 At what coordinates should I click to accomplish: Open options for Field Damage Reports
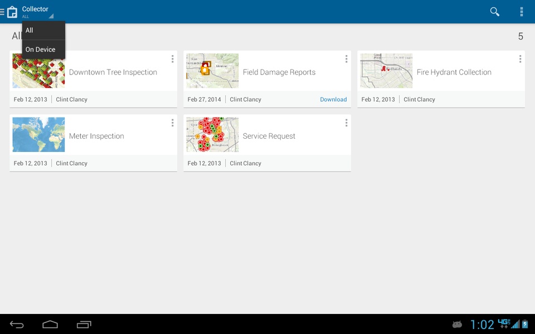(346, 59)
